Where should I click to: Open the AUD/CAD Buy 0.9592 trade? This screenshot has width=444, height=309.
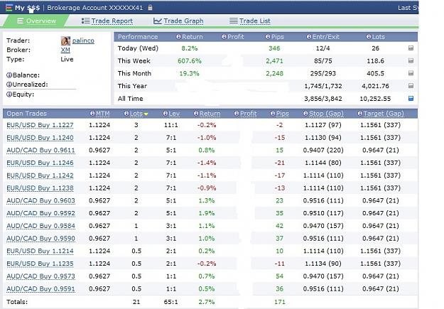pyautogui.click(x=40, y=213)
